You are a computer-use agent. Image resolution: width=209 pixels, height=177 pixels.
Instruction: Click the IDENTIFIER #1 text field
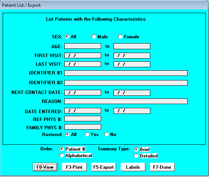tap(126, 73)
